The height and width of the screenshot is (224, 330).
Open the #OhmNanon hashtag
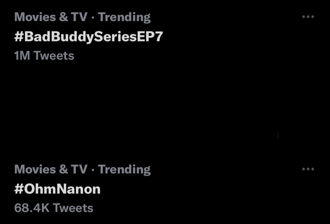(57, 189)
